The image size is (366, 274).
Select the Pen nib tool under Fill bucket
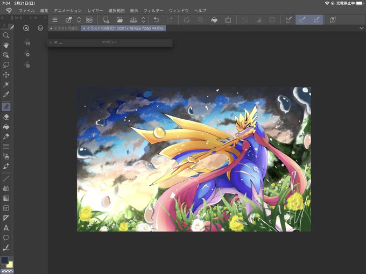click(x=6, y=136)
